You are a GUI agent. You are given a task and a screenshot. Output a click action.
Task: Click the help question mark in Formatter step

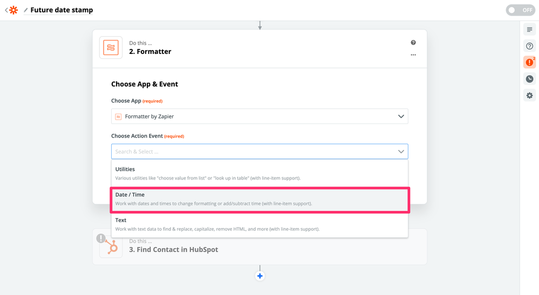(413, 43)
